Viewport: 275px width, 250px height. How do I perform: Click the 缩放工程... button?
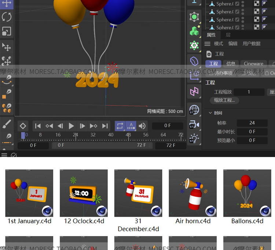(224, 100)
